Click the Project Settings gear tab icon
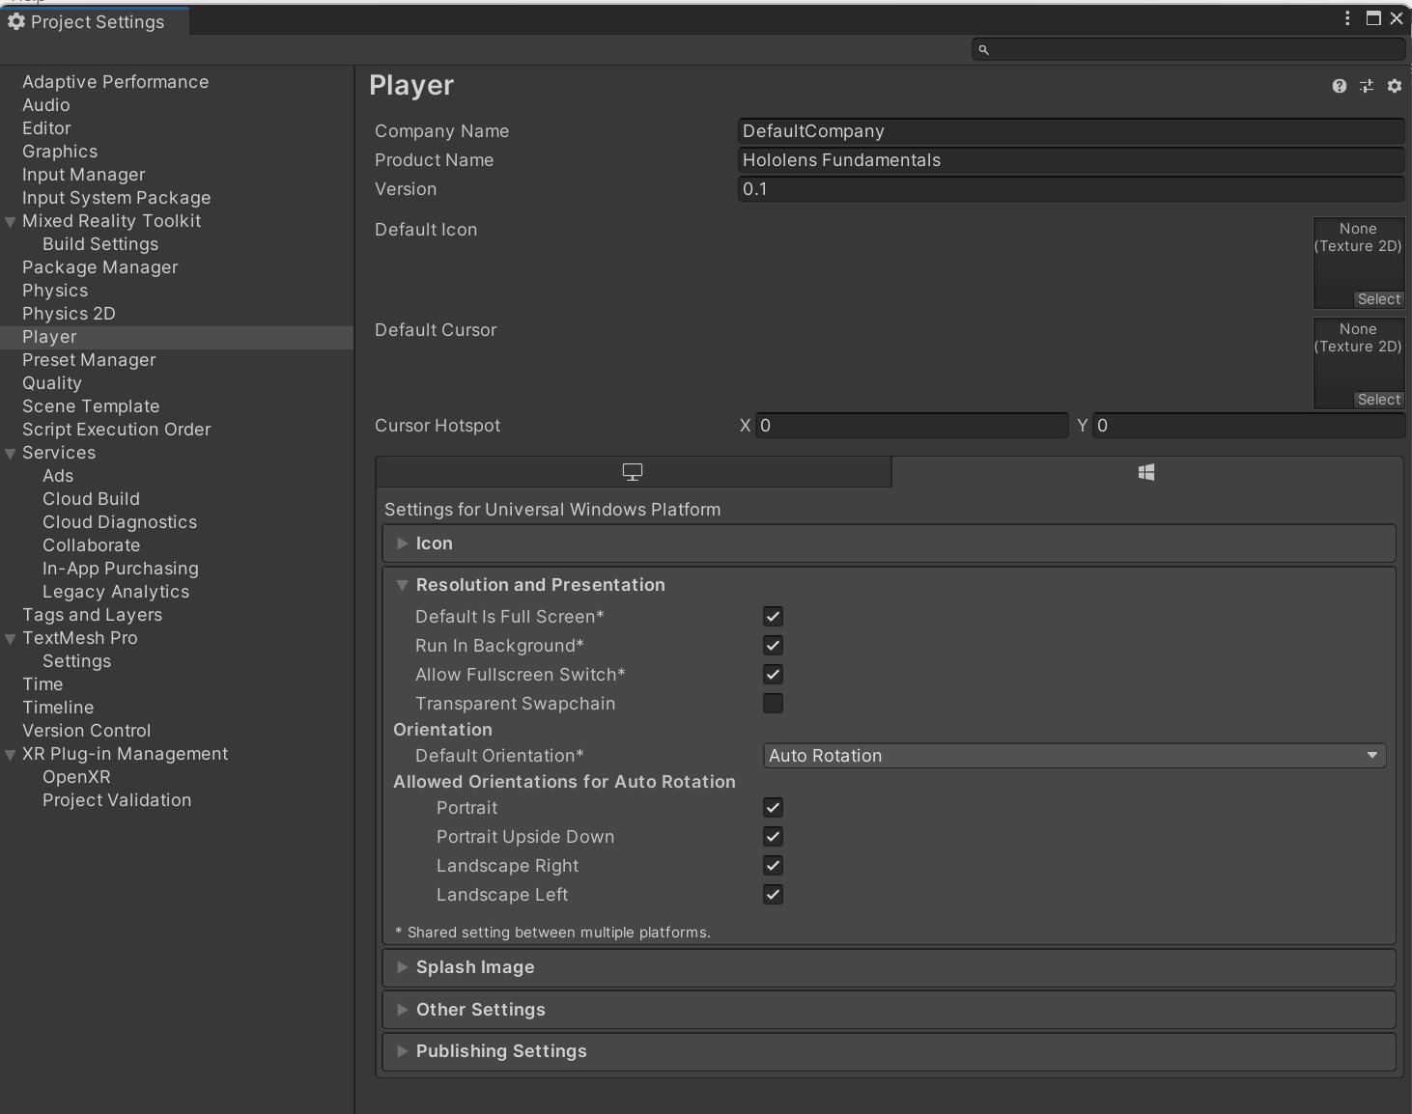 pyautogui.click(x=16, y=21)
